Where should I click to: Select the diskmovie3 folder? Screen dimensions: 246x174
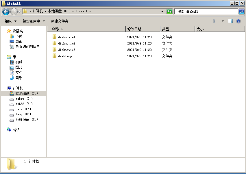tap(66, 50)
